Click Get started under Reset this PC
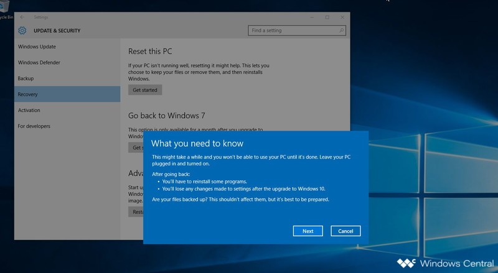This screenshot has height=273, width=498. pyautogui.click(x=145, y=90)
